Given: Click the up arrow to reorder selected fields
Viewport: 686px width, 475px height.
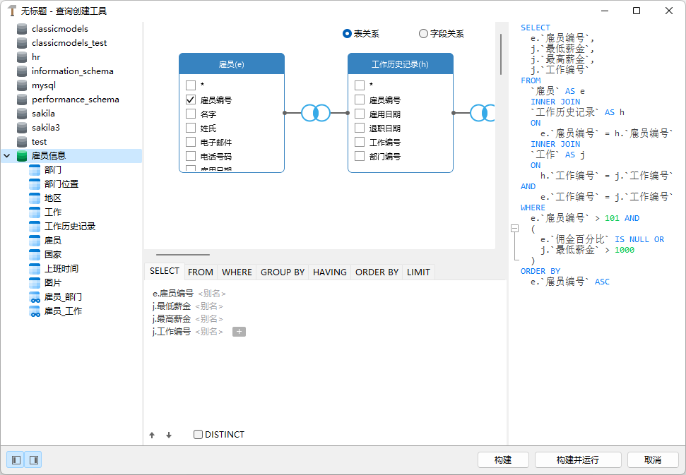Looking at the screenshot, I should click(x=152, y=434).
